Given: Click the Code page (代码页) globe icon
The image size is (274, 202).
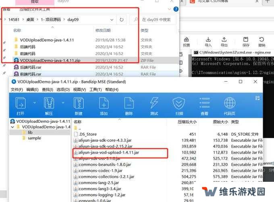Looking at the screenshot, I should pyautogui.click(x=229, y=106).
